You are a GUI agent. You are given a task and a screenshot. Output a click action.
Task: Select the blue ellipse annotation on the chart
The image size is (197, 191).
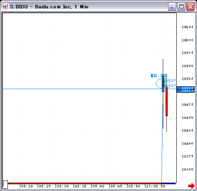(159, 84)
